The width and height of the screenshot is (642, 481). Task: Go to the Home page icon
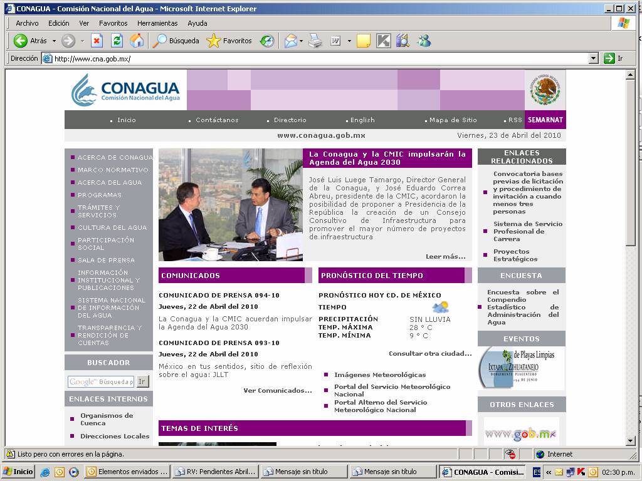pyautogui.click(x=136, y=41)
